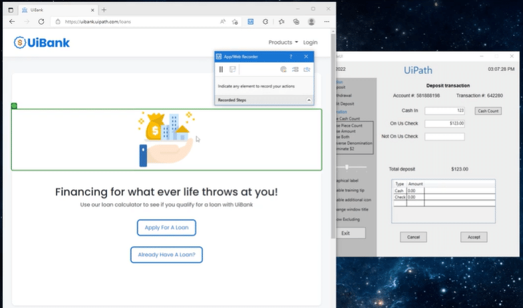The height and width of the screenshot is (308, 523).
Task: Collapse the Recorded Steps section
Action: coord(309,100)
